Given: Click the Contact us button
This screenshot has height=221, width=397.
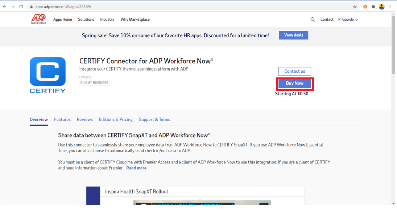Looking at the screenshot, I should pyautogui.click(x=295, y=71).
